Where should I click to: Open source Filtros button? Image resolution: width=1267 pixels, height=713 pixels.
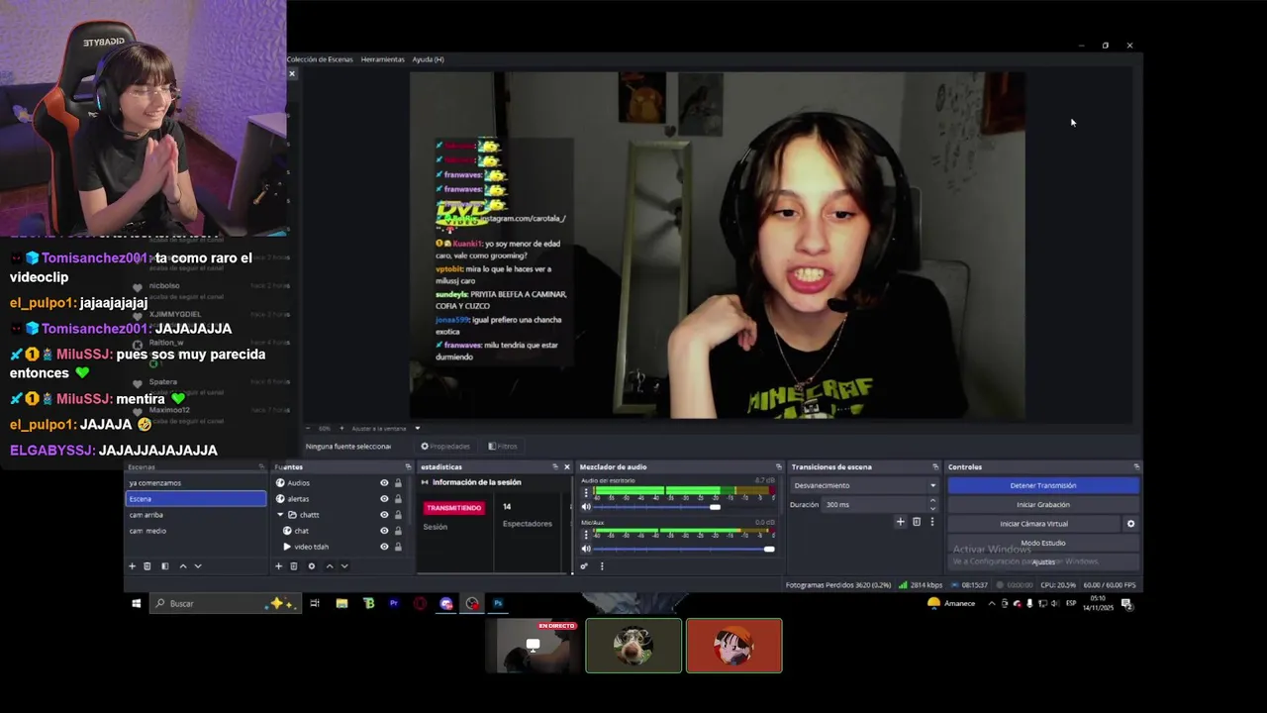[x=503, y=447]
